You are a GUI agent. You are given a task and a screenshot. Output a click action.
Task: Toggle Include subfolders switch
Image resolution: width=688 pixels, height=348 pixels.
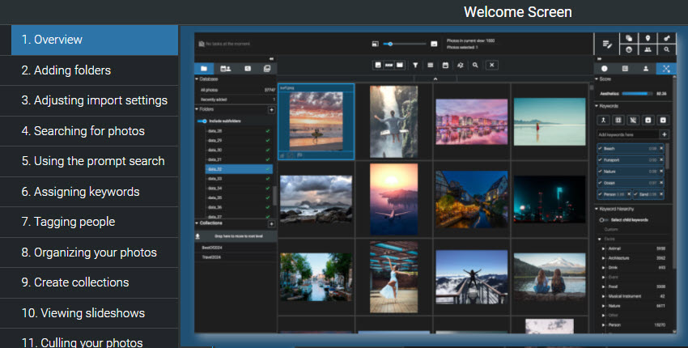click(x=202, y=121)
